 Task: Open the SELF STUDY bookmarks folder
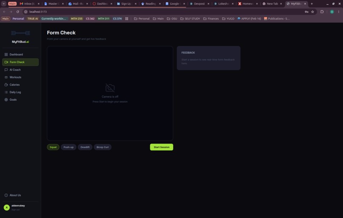[190, 19]
